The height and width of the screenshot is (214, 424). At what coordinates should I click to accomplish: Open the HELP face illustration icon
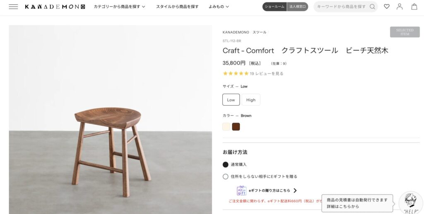coord(411,202)
